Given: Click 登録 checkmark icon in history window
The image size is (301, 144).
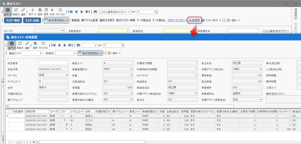Looking at the screenshot, I should [x=35, y=45].
